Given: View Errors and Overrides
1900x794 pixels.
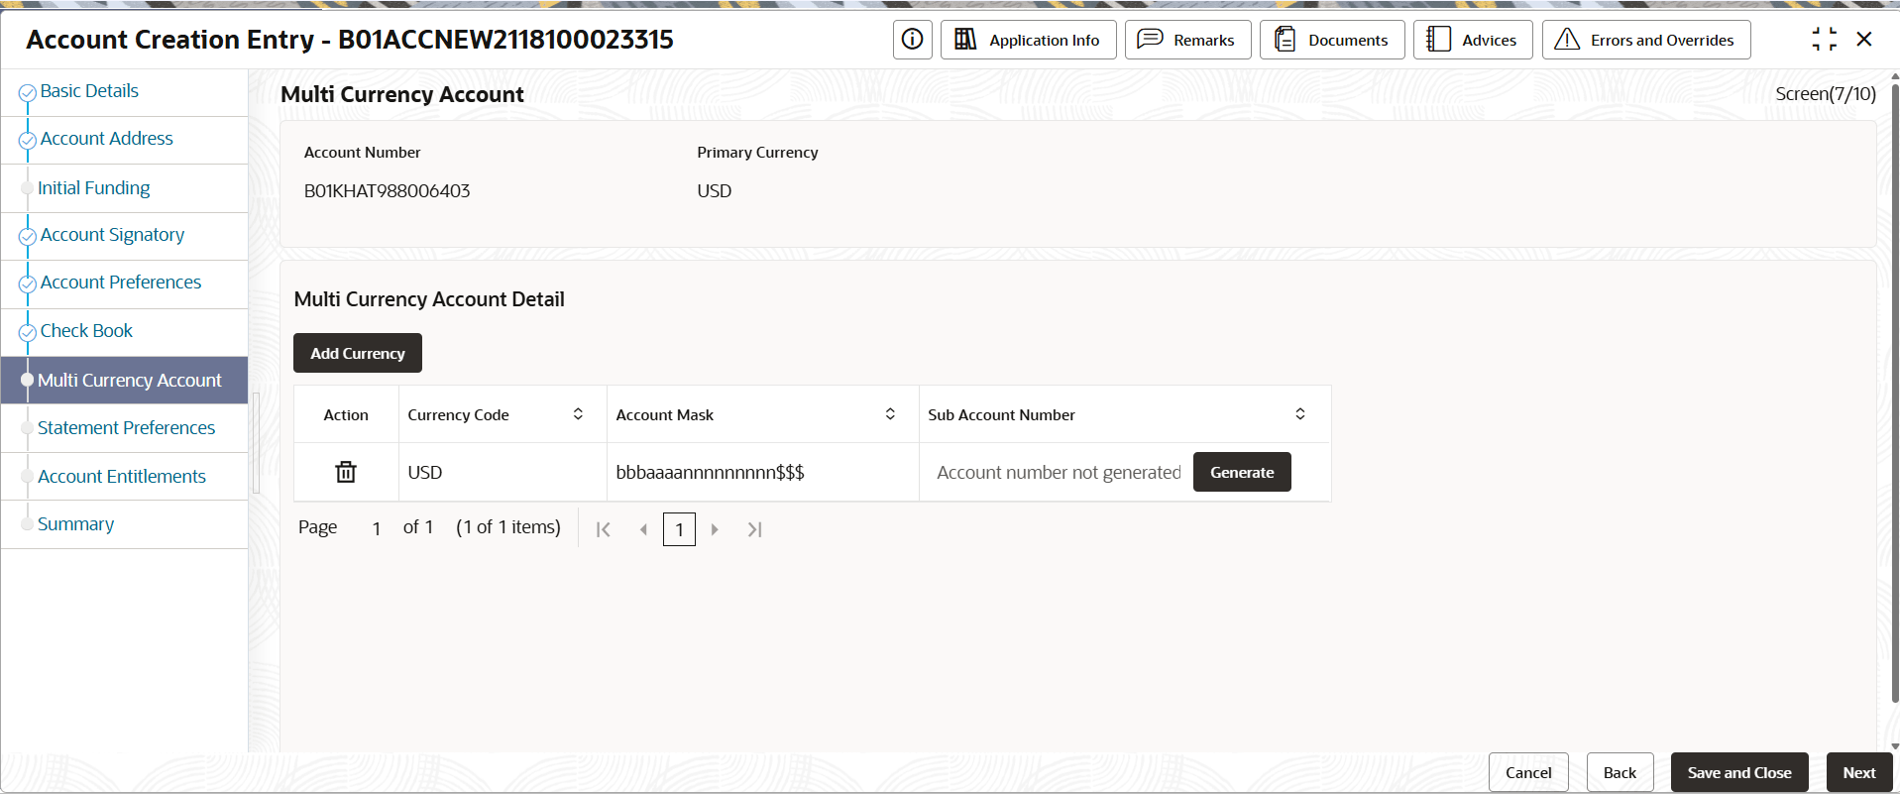Looking at the screenshot, I should pyautogui.click(x=1646, y=40).
